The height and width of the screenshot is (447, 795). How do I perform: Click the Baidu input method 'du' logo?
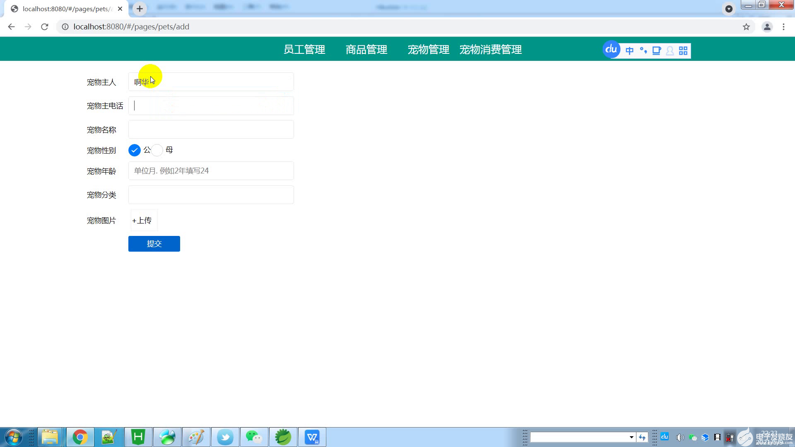[x=611, y=50]
